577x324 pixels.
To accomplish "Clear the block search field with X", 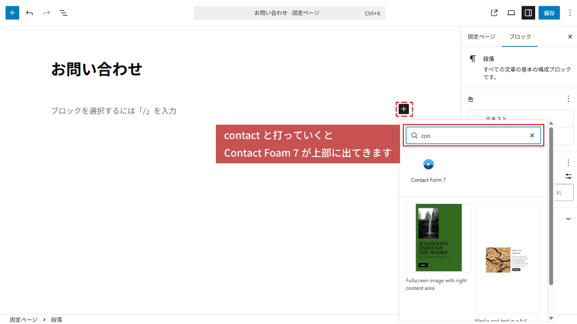I will (532, 136).
